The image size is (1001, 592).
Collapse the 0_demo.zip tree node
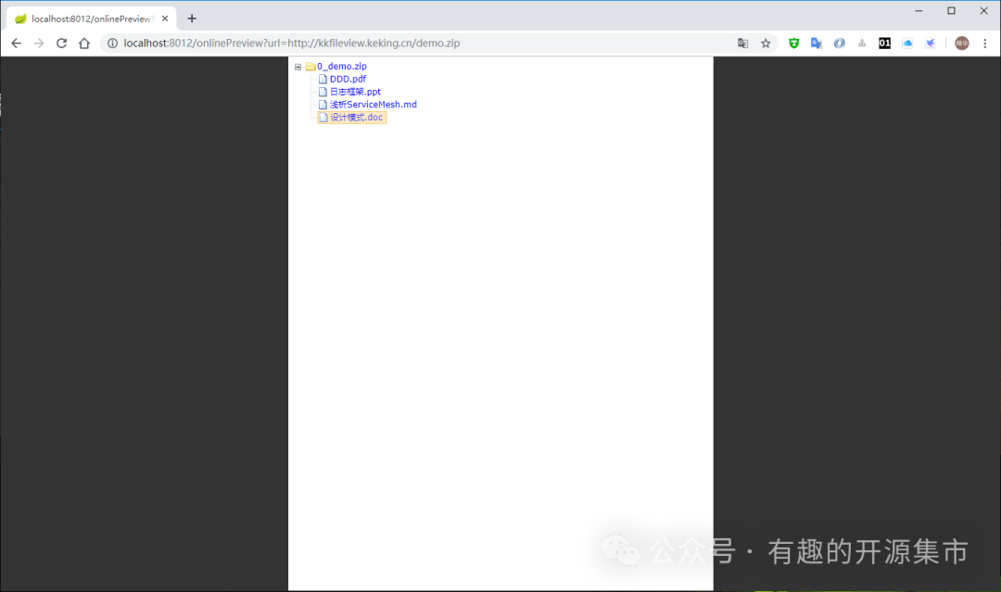coord(298,67)
